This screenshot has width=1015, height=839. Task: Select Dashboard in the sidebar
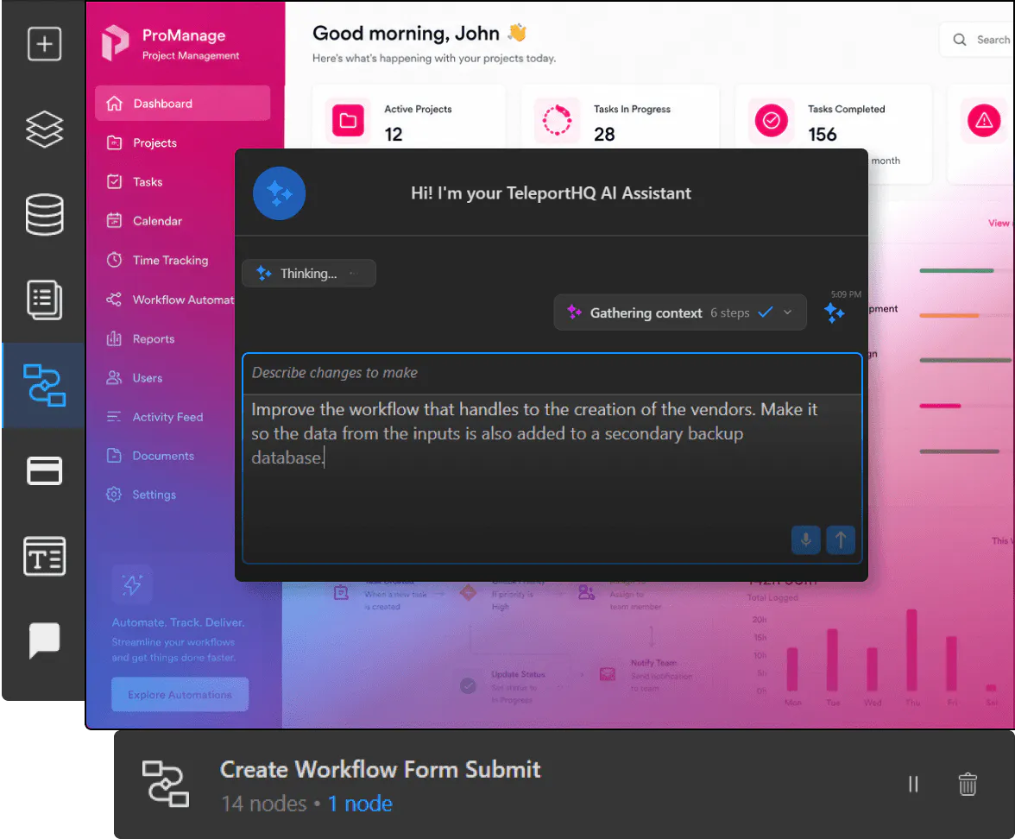coord(183,104)
